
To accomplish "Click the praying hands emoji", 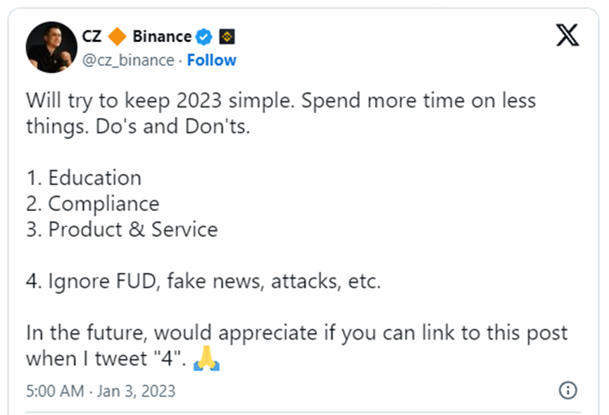I will click(206, 359).
